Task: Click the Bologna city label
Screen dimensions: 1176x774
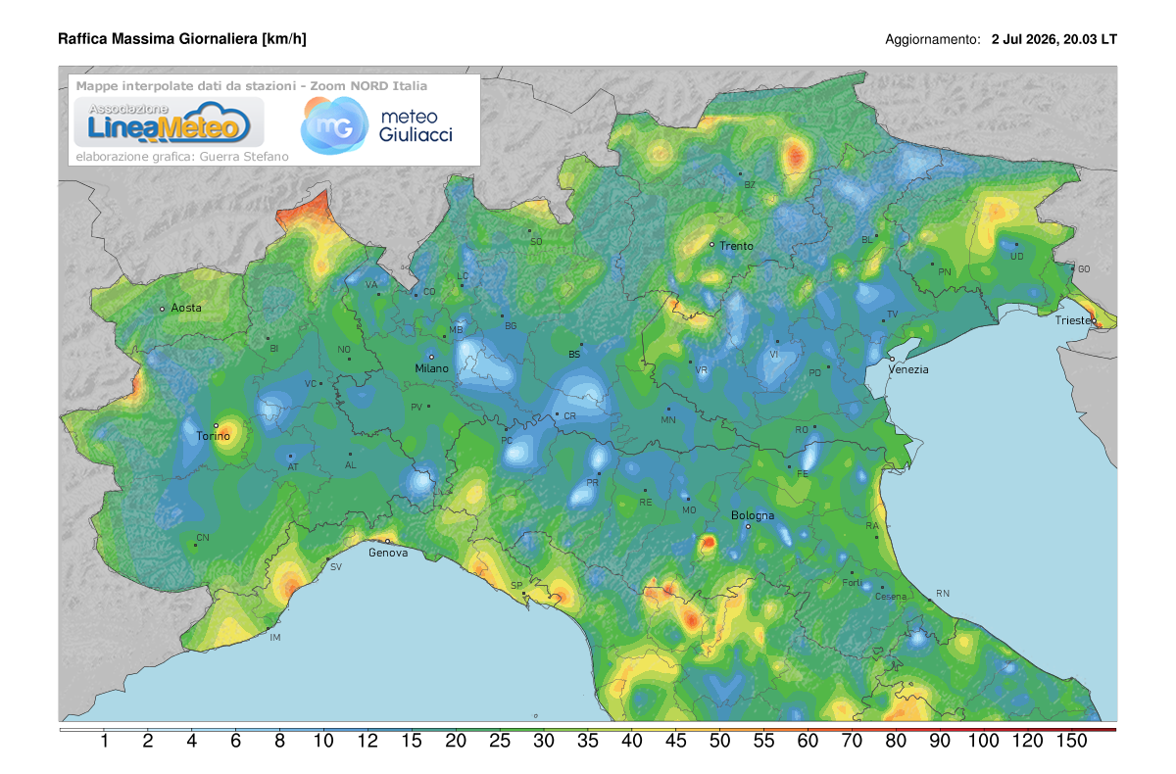Action: (x=753, y=515)
